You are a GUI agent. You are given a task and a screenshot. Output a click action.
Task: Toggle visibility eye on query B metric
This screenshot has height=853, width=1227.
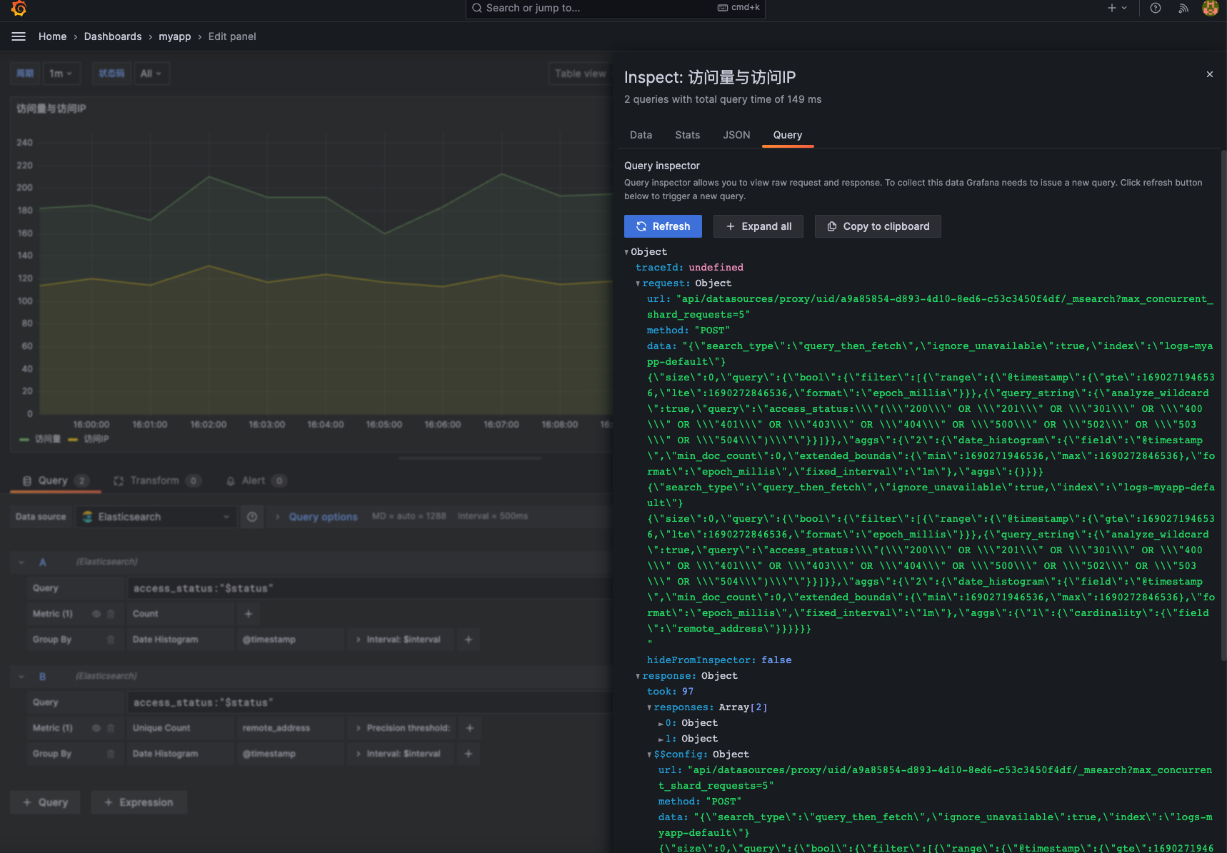(96, 728)
